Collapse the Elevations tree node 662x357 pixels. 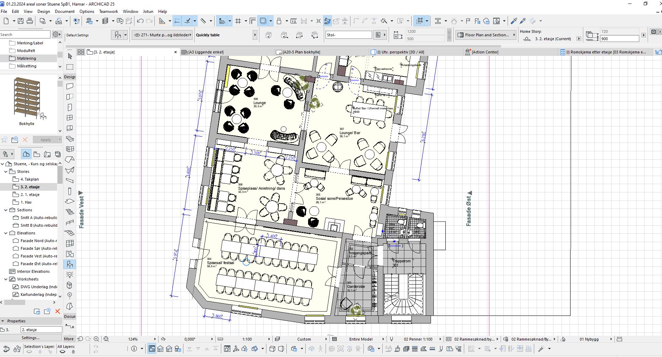tap(6, 233)
